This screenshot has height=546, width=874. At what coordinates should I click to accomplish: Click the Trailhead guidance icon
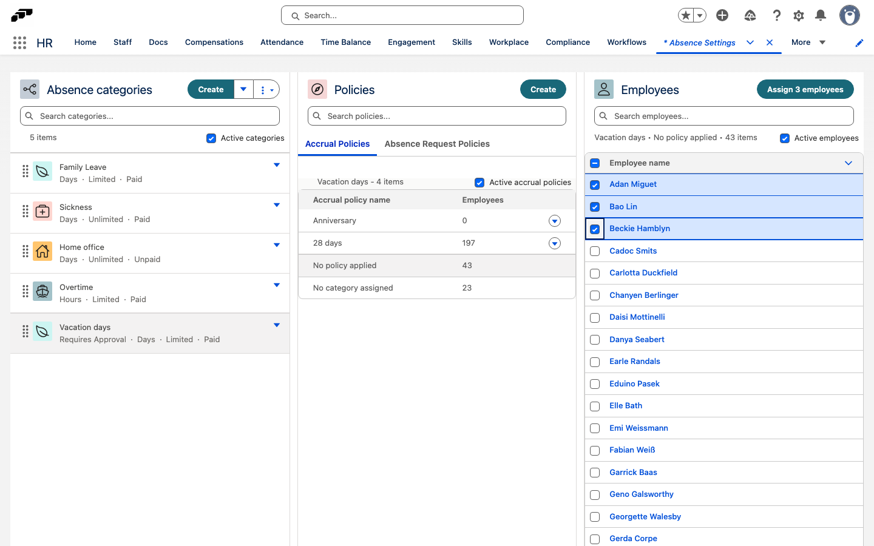click(x=750, y=16)
